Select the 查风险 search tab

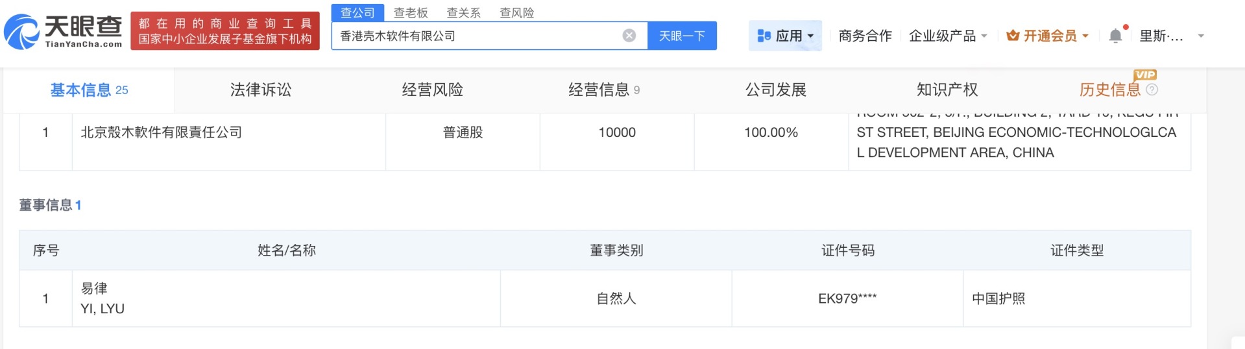517,12
